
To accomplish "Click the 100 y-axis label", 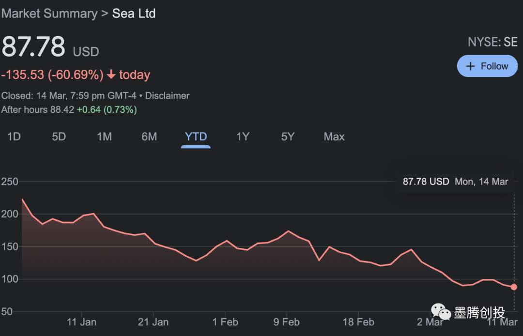I will (x=10, y=279).
